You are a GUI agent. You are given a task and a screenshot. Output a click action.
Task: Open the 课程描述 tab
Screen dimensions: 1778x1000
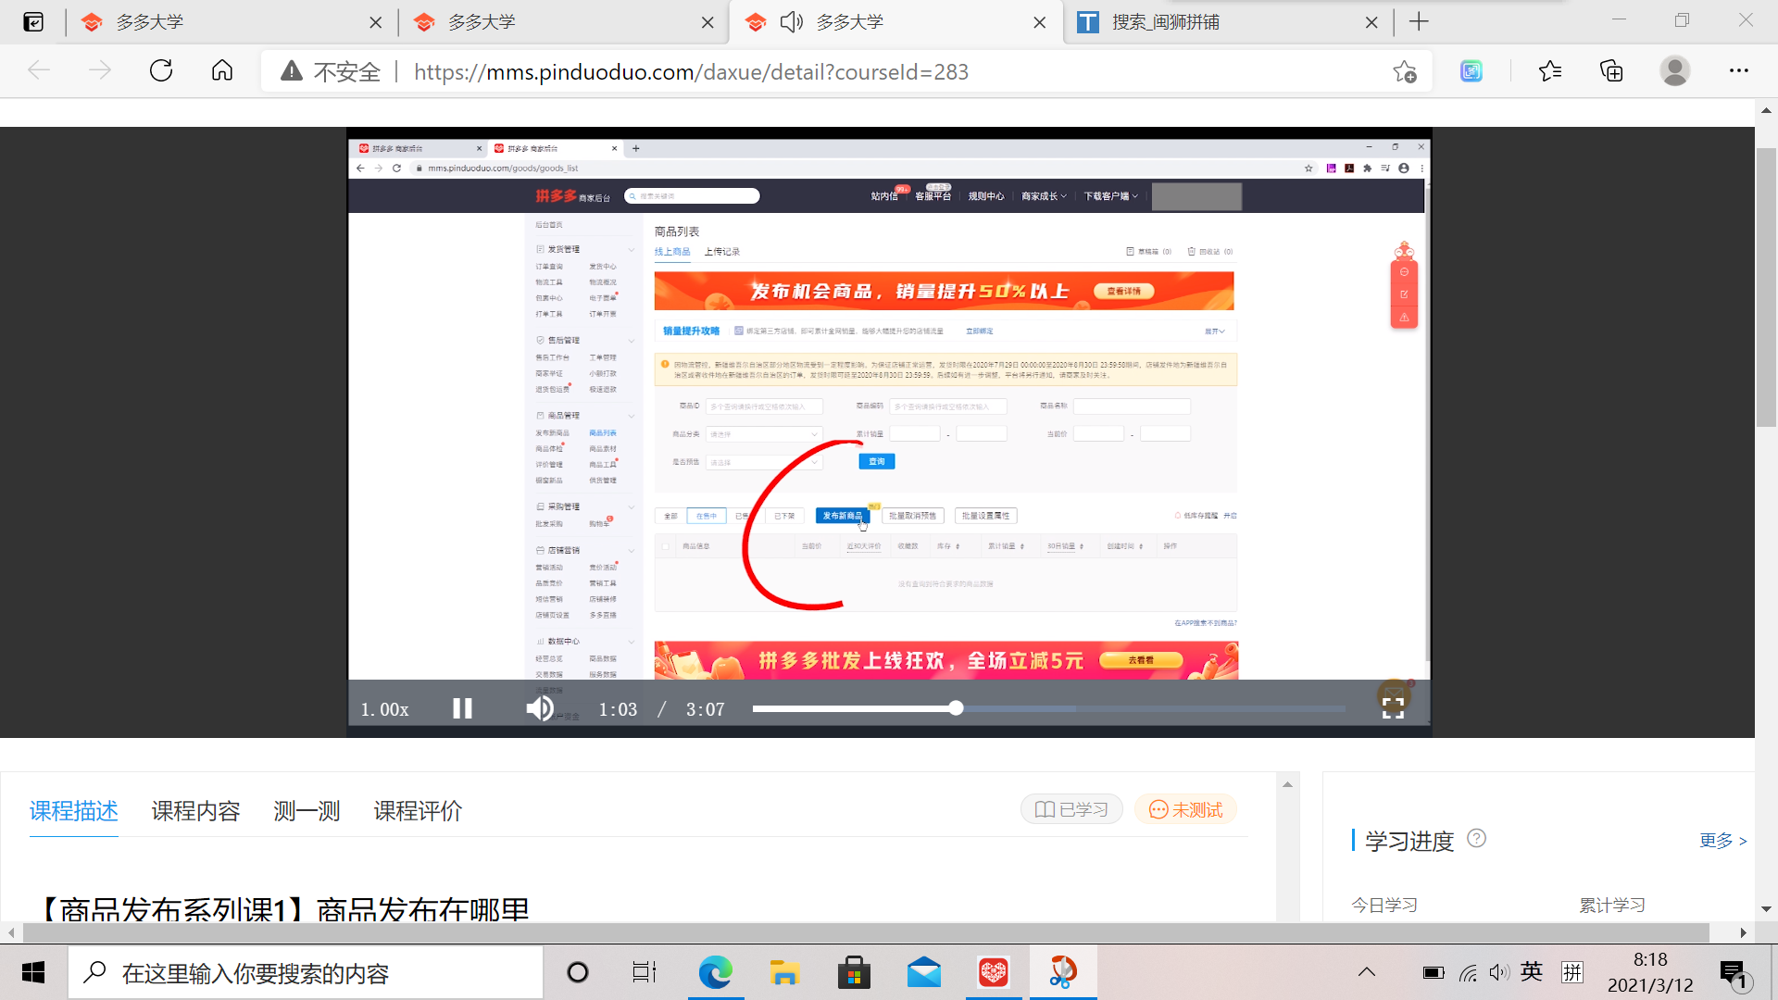(74, 811)
